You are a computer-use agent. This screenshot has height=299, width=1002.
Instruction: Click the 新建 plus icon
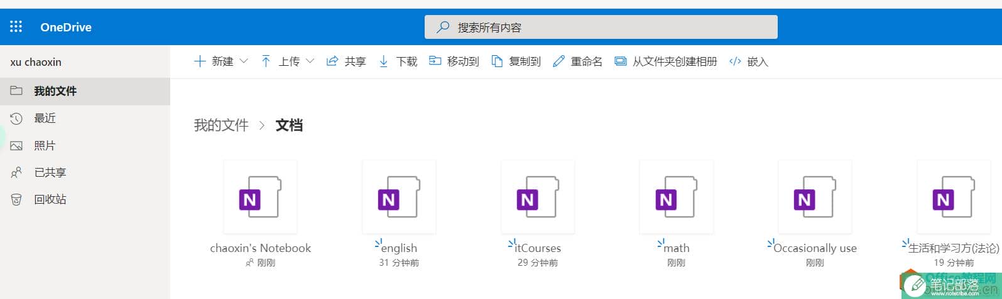[x=200, y=61]
